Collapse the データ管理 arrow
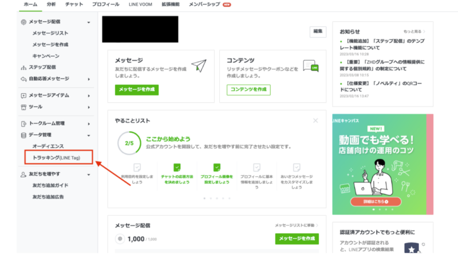The image size is (458, 254). pos(89,136)
